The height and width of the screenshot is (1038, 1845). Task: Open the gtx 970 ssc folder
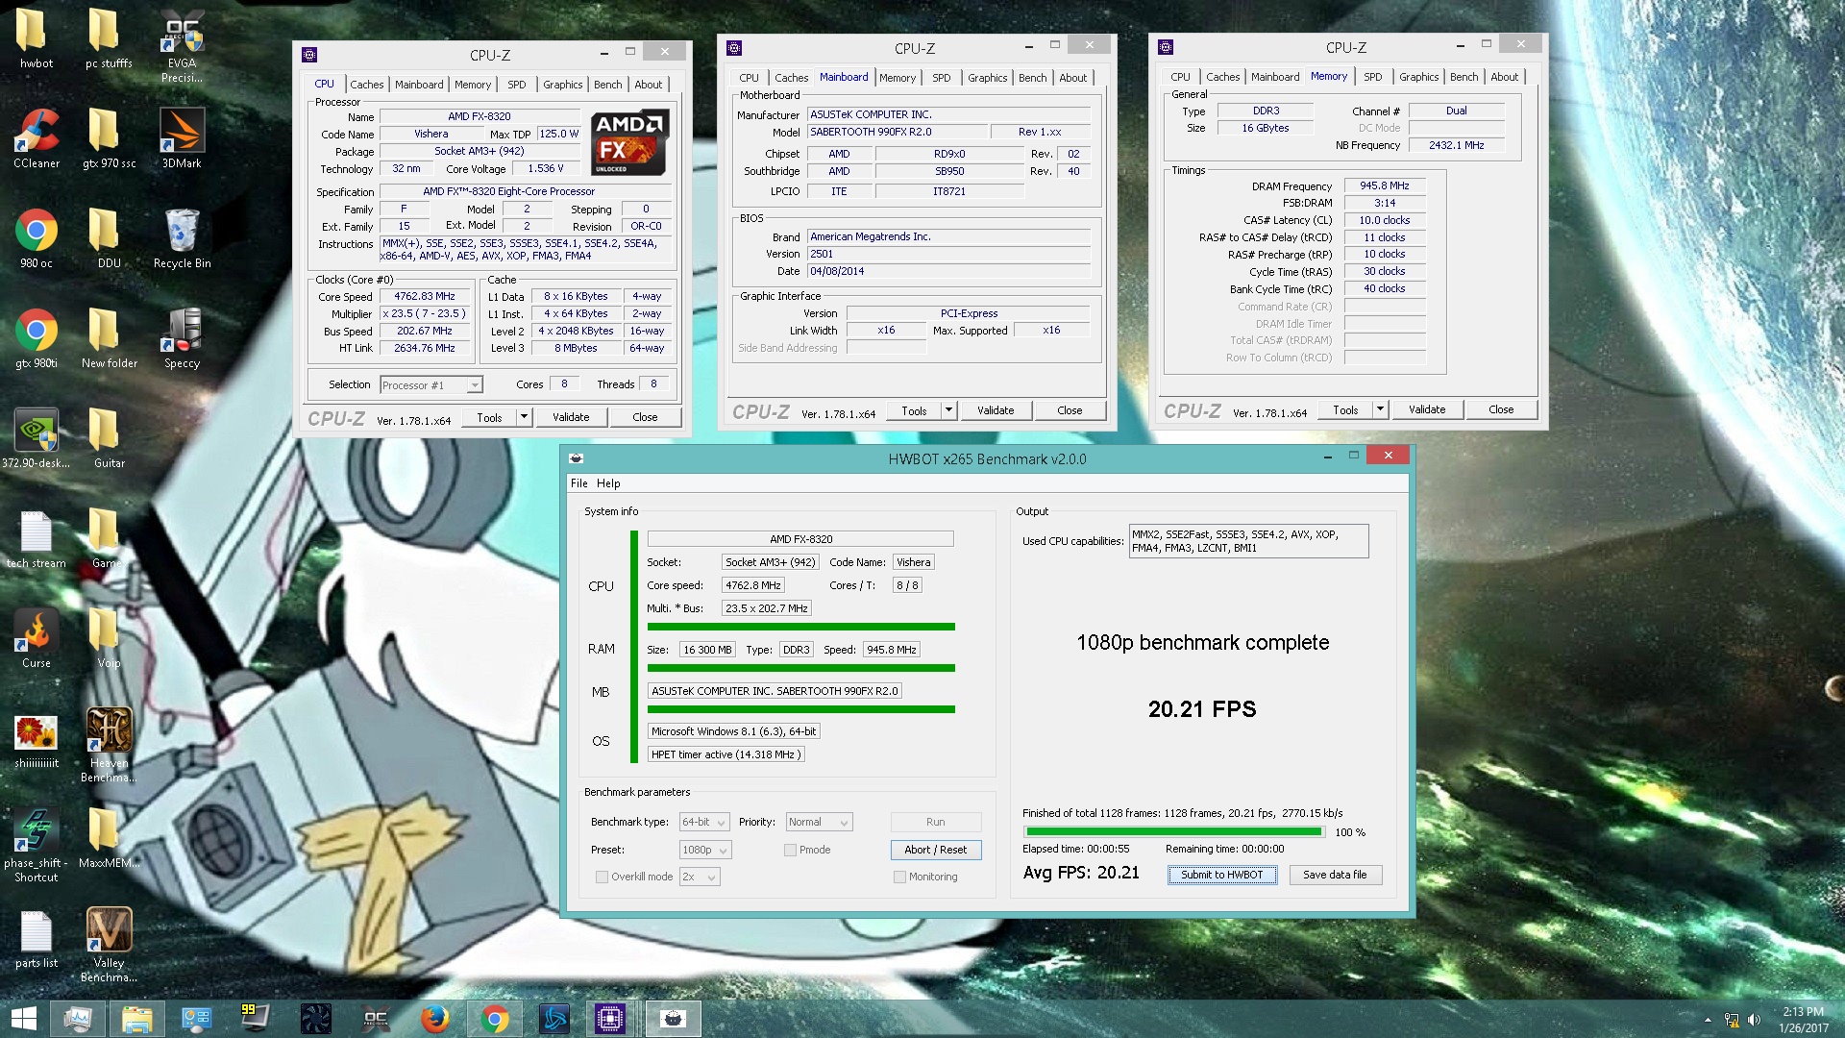click(x=109, y=139)
